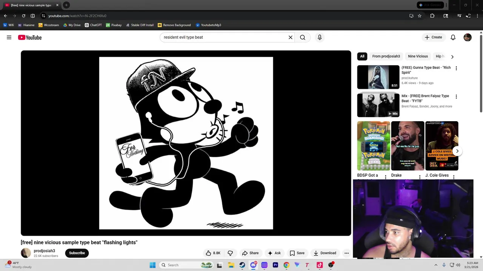483x271 pixels.
Task: Open the YoutubetoMp3 bookmark
Action: [x=208, y=25]
